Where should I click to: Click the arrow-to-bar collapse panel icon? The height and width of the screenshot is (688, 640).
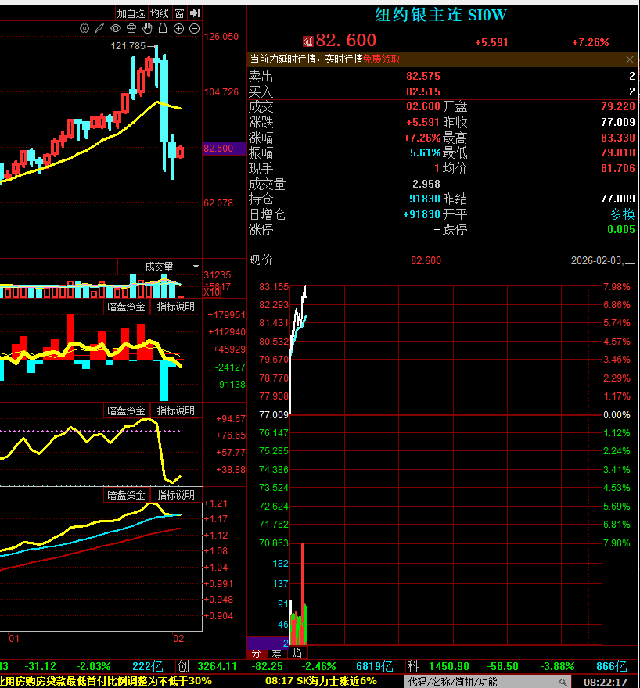tap(195, 13)
